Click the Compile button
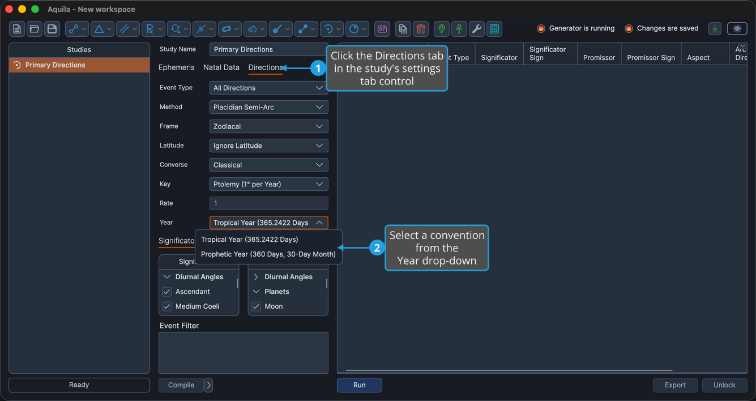 181,385
